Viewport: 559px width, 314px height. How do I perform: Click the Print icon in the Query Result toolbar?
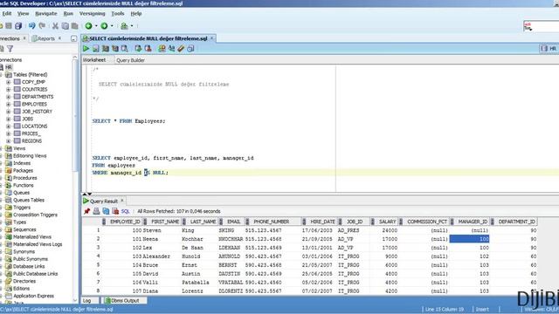point(96,211)
